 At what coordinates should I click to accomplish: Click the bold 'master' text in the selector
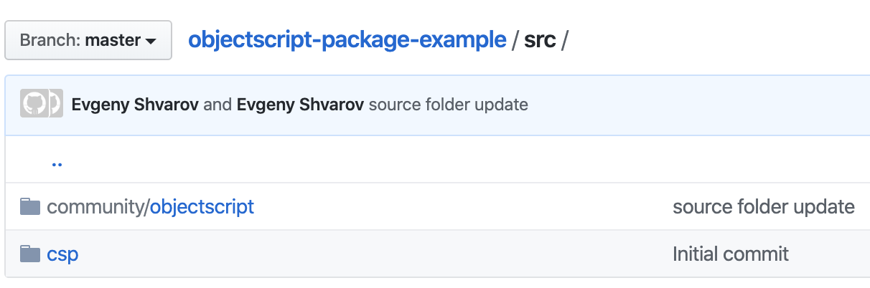pyautogui.click(x=113, y=40)
